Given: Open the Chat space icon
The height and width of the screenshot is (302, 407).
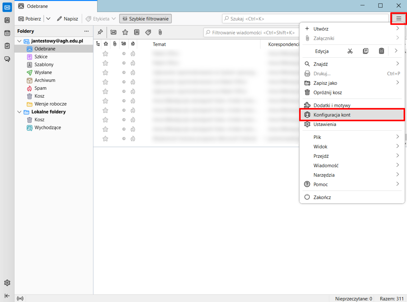Looking at the screenshot, I should 7,59.
